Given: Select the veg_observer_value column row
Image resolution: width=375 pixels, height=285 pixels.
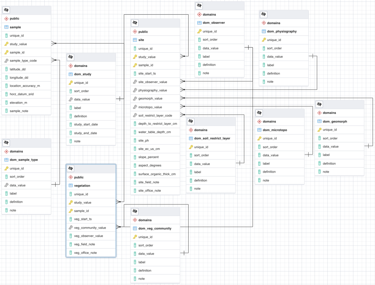Looking at the screenshot, I should pos(88,236).
